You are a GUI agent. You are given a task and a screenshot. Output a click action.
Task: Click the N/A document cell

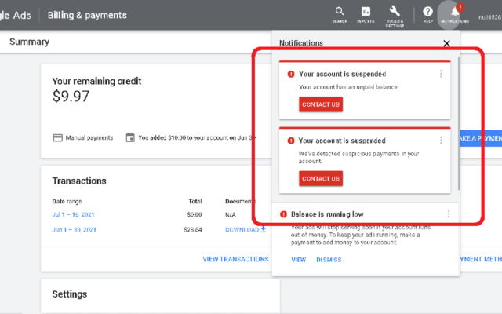(x=230, y=214)
